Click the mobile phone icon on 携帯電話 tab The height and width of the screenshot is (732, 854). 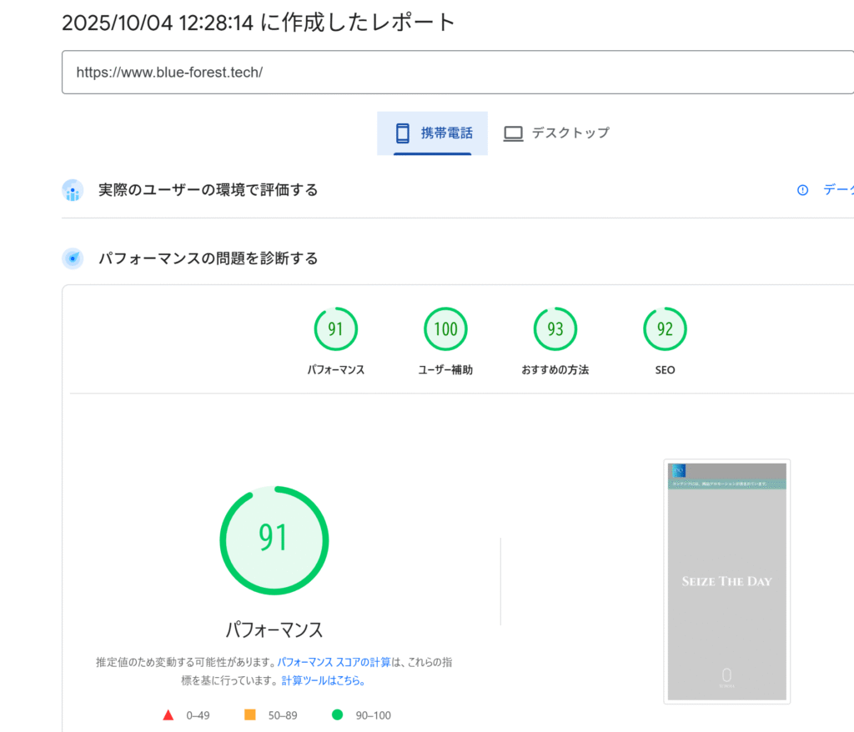[403, 133]
